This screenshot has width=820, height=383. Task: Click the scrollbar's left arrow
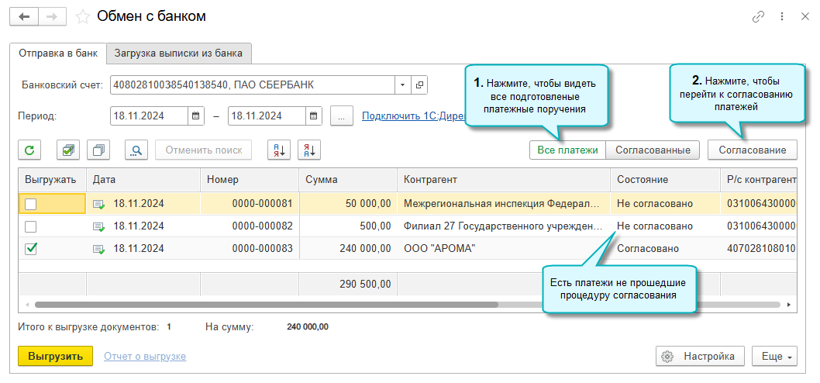coord(26,305)
